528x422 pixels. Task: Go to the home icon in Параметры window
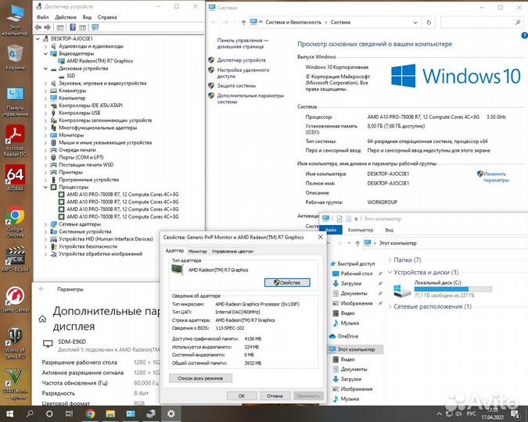click(x=42, y=319)
